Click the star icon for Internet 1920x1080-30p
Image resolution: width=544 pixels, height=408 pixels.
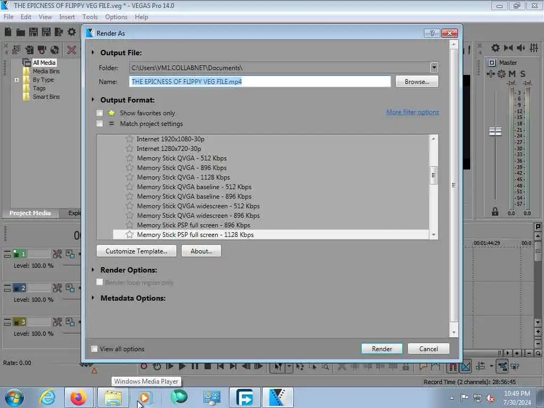tap(130, 139)
